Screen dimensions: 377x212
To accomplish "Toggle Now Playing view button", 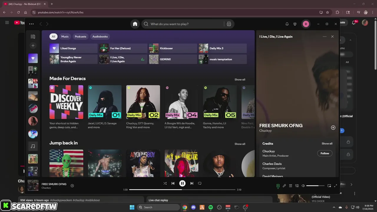I will click(278, 186).
